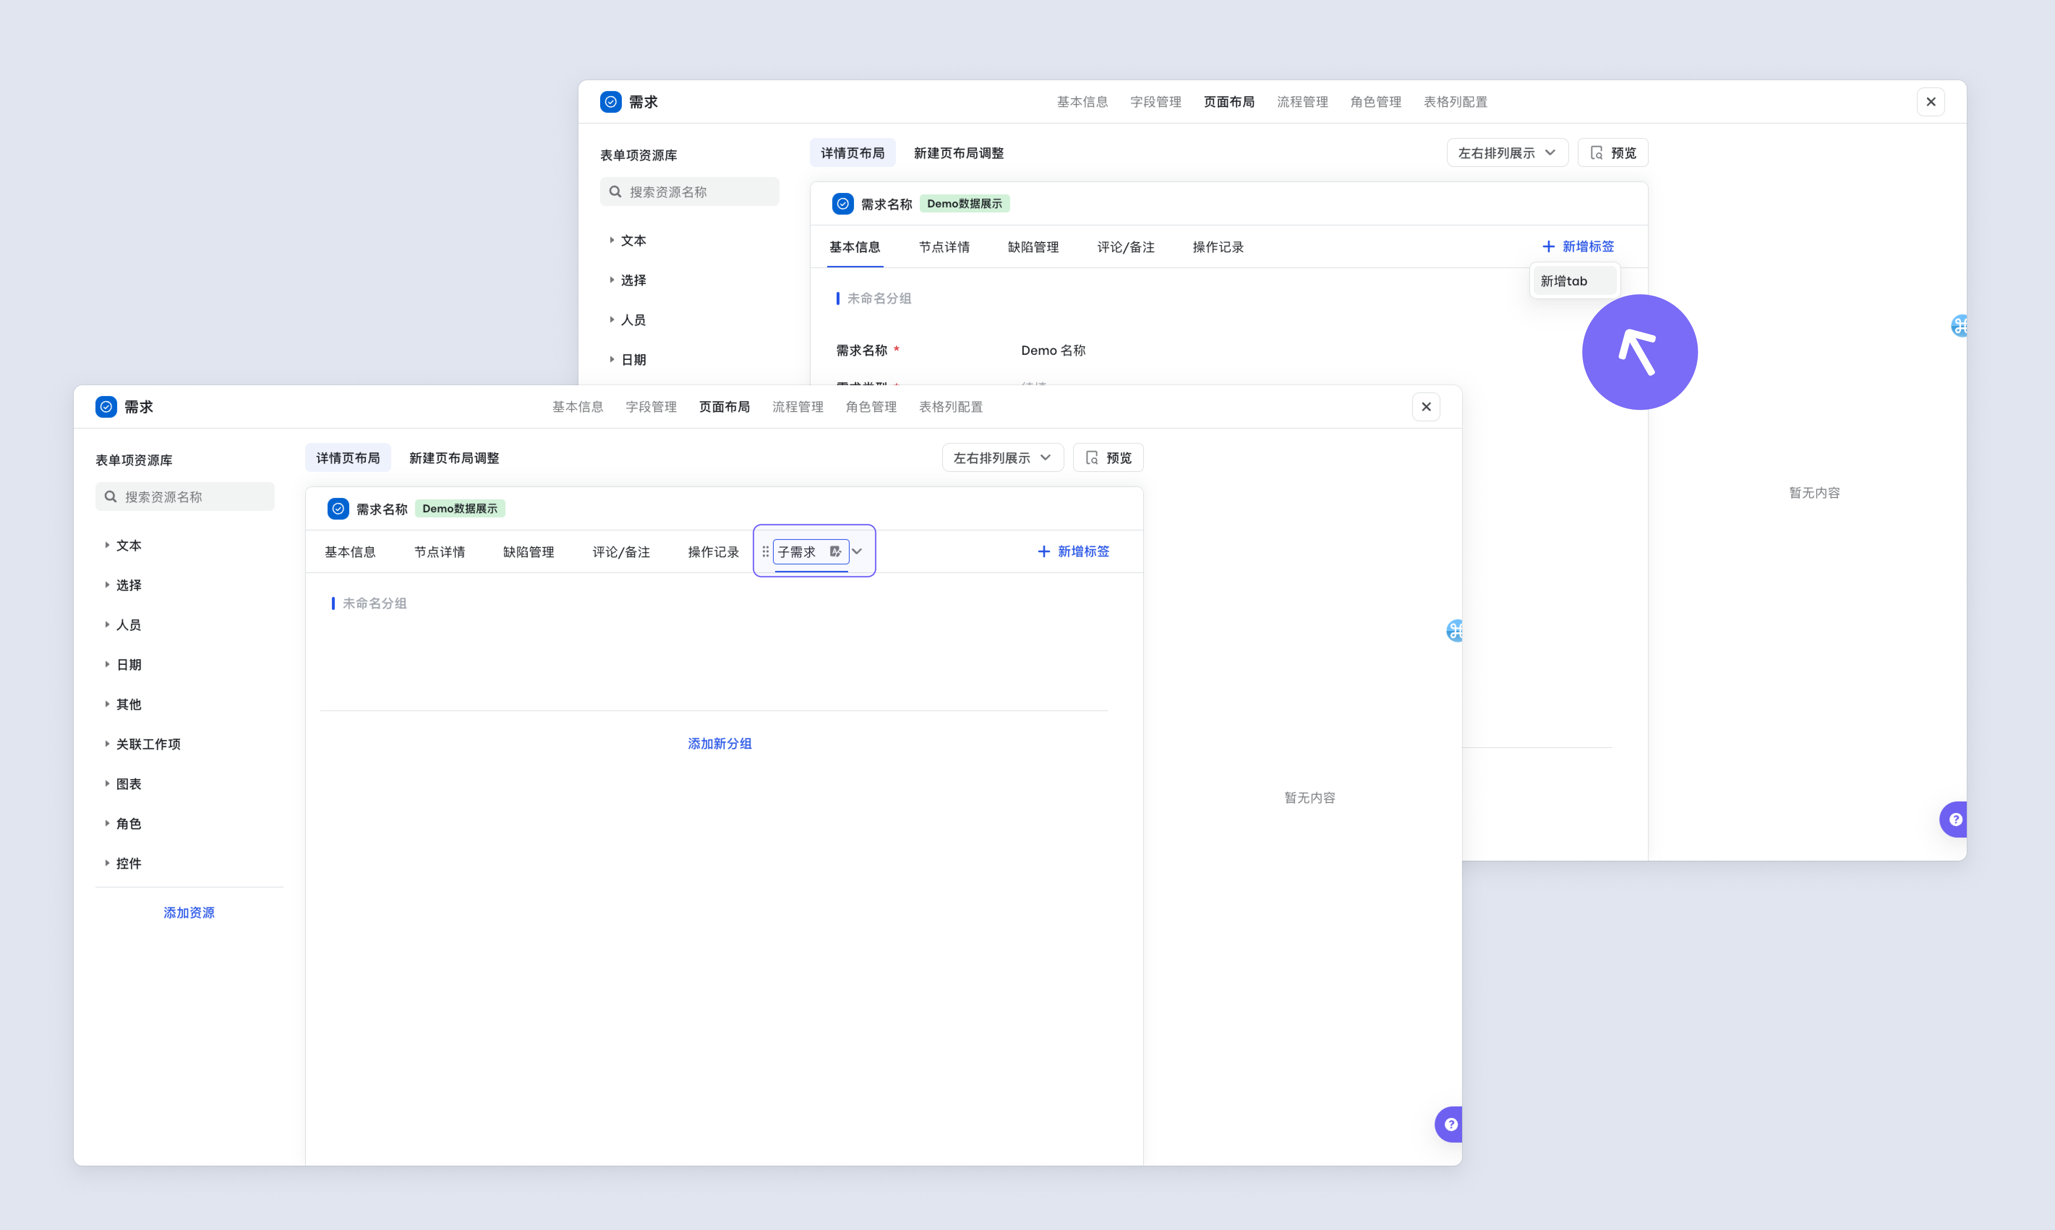
Task: Select 新建页布局调整 tab in front window
Action: click(454, 458)
